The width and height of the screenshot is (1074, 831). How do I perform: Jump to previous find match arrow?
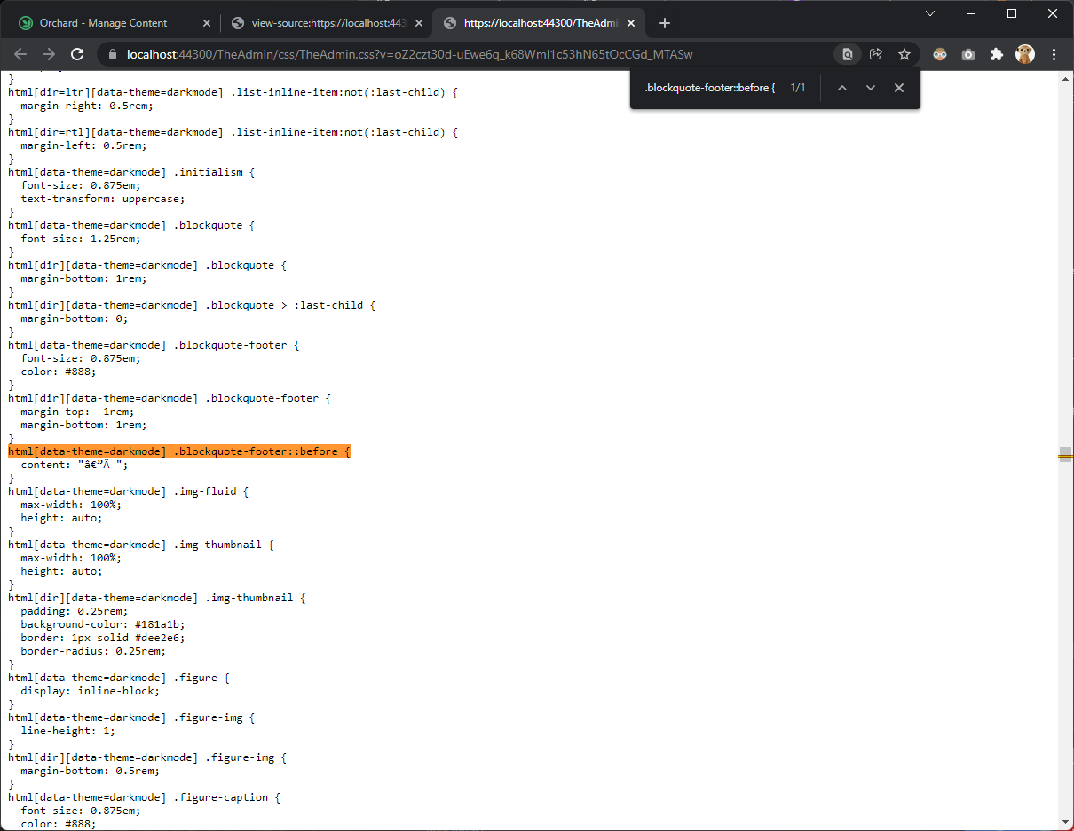(842, 87)
